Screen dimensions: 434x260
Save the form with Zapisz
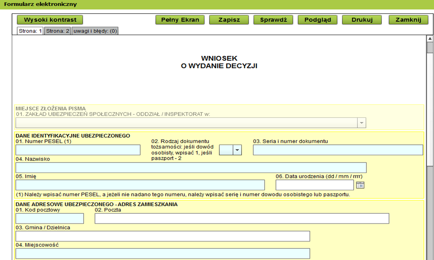pyautogui.click(x=229, y=20)
